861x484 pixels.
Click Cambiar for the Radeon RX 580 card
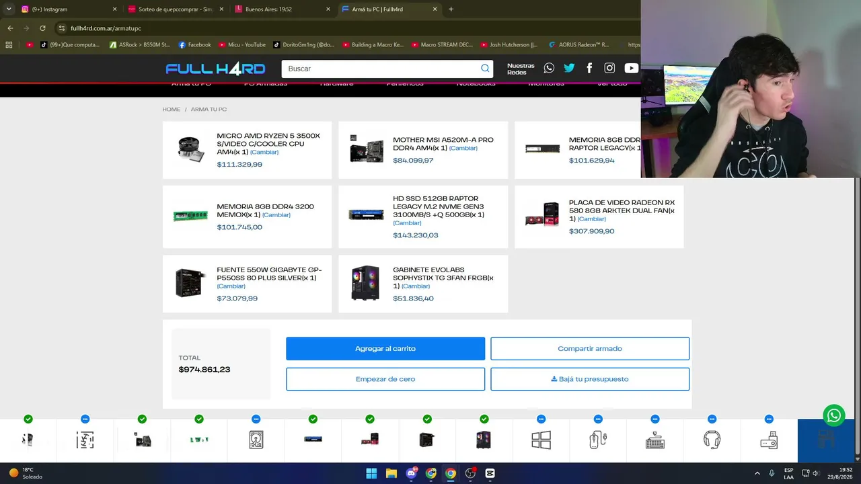coord(592,219)
